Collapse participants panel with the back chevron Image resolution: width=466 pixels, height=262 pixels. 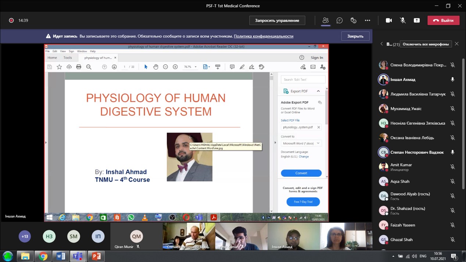(x=381, y=44)
